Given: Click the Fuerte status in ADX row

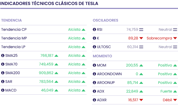Looking at the screenshot, I should pyautogui.click(x=166, y=91).
